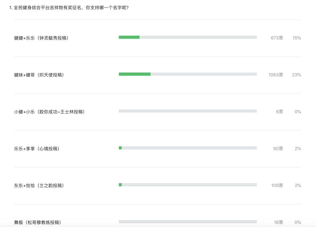Select the 乐乐+享享 option label
This screenshot has width=316, height=227.
[x=37, y=148]
